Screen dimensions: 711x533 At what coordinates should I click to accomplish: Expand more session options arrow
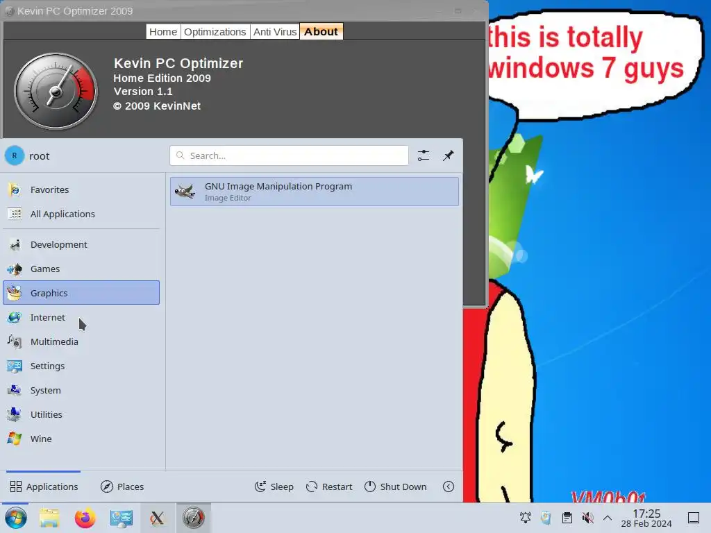tap(449, 487)
